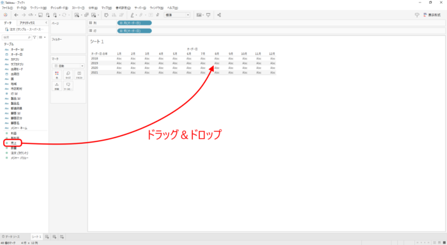Open data pane view options dropdown

42,37
